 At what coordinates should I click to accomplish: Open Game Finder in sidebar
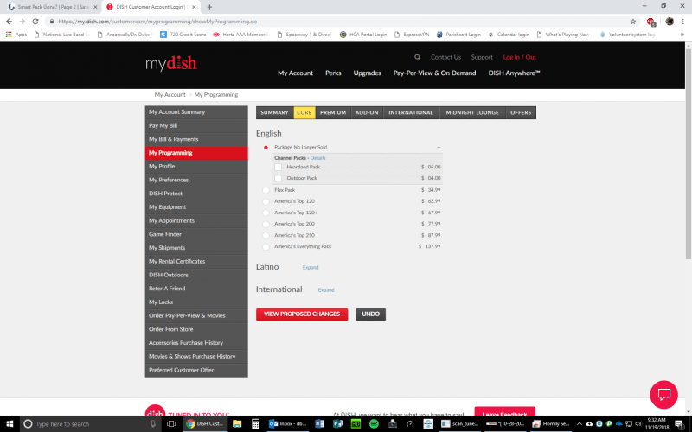point(196,234)
